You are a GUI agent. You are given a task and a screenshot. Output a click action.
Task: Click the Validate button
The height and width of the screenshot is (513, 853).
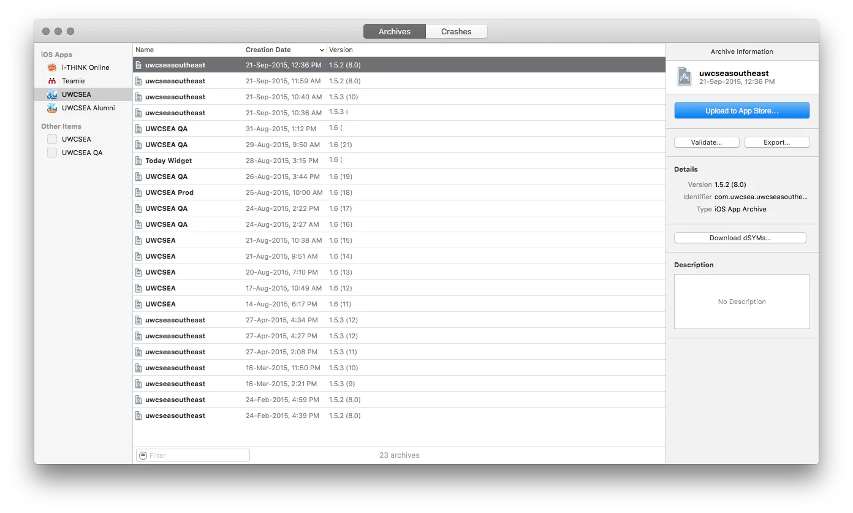point(707,142)
